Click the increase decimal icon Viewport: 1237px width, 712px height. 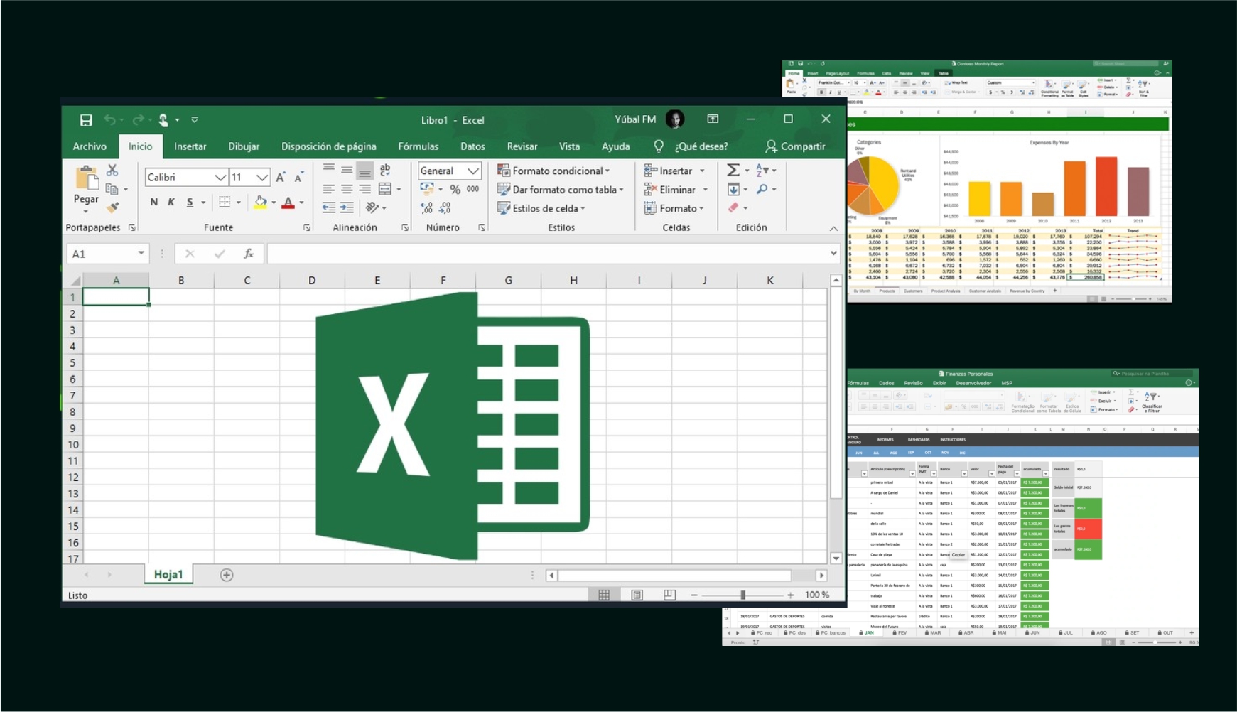click(426, 207)
